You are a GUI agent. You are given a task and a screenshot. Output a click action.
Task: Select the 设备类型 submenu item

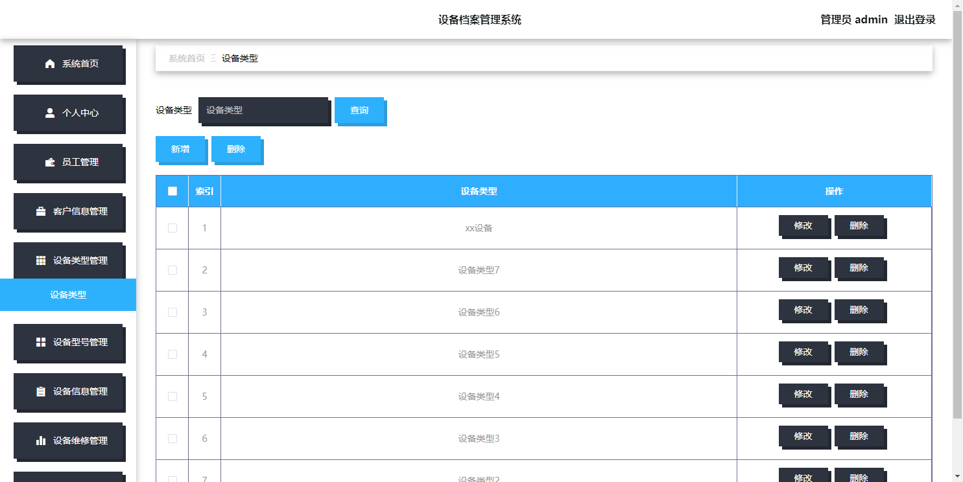click(x=68, y=295)
